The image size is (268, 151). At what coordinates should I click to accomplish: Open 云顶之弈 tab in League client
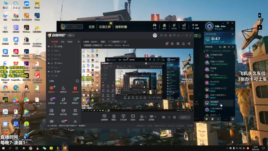pyautogui.click(x=105, y=27)
